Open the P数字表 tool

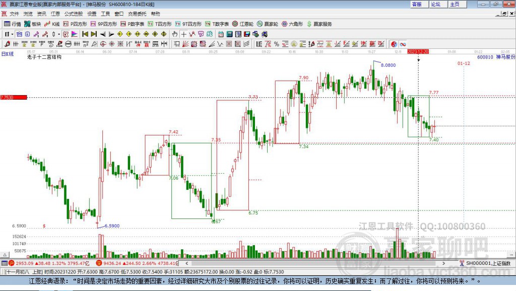tap(133, 24)
